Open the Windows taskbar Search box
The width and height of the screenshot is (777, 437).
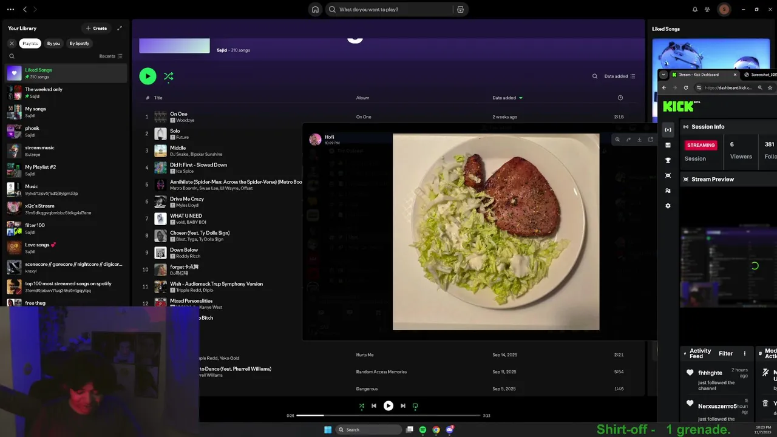tap(369, 430)
